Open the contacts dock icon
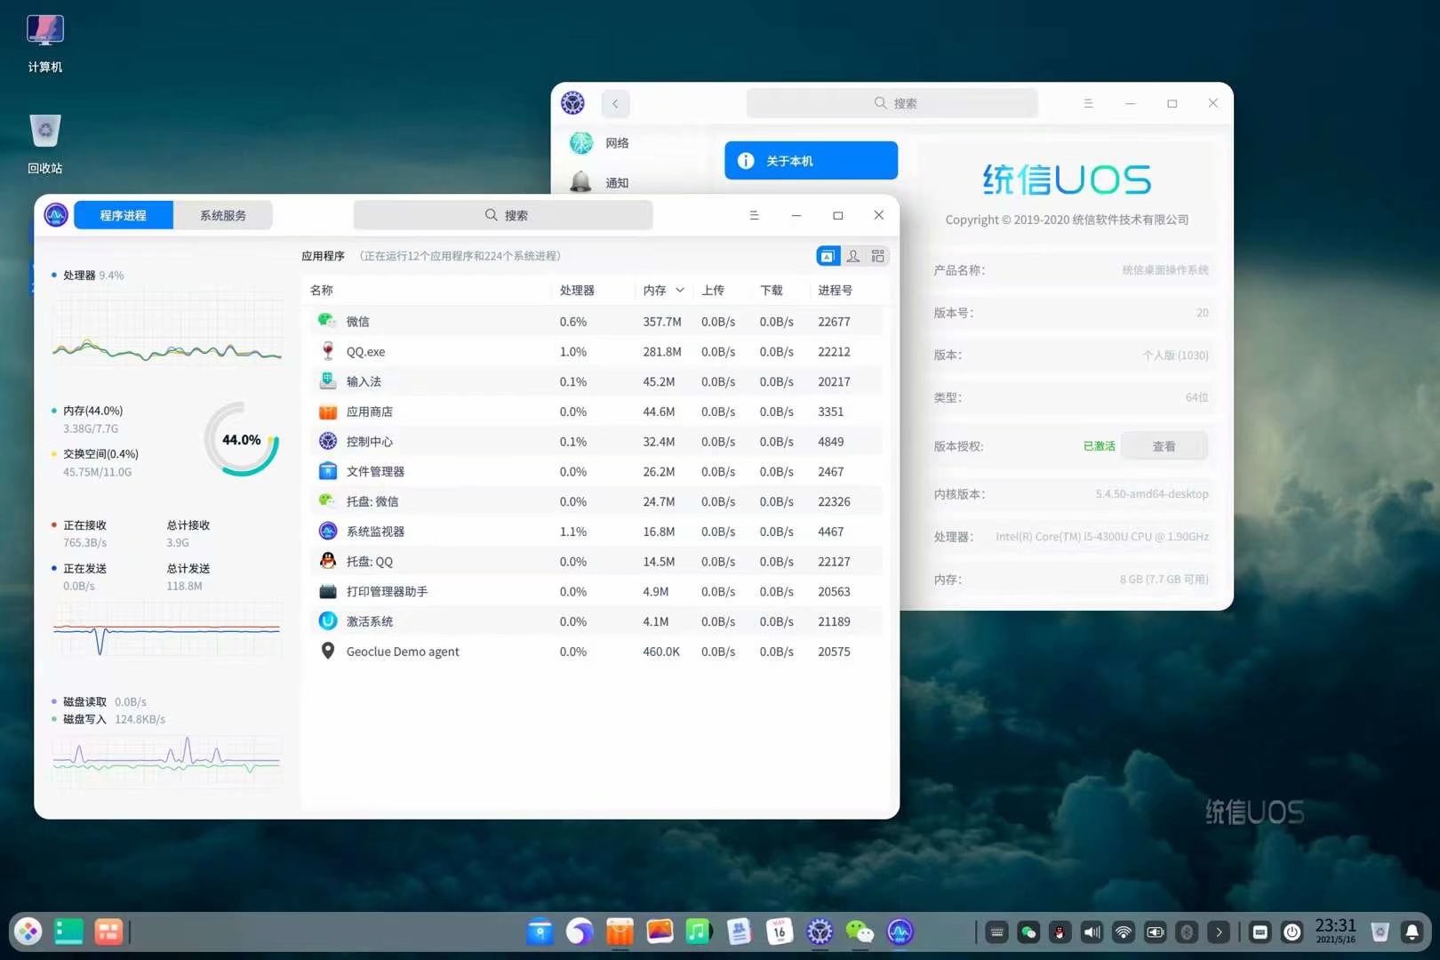The height and width of the screenshot is (960, 1440). click(x=739, y=931)
